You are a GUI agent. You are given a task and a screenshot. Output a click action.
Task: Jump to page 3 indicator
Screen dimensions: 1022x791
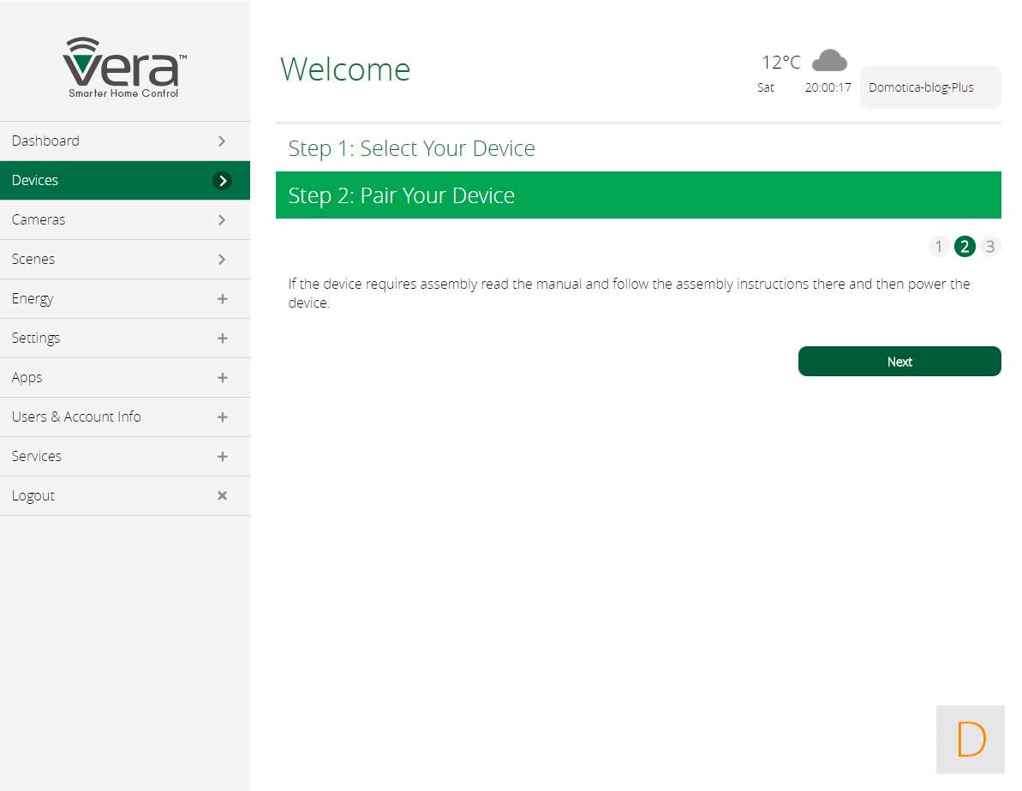pyautogui.click(x=990, y=247)
